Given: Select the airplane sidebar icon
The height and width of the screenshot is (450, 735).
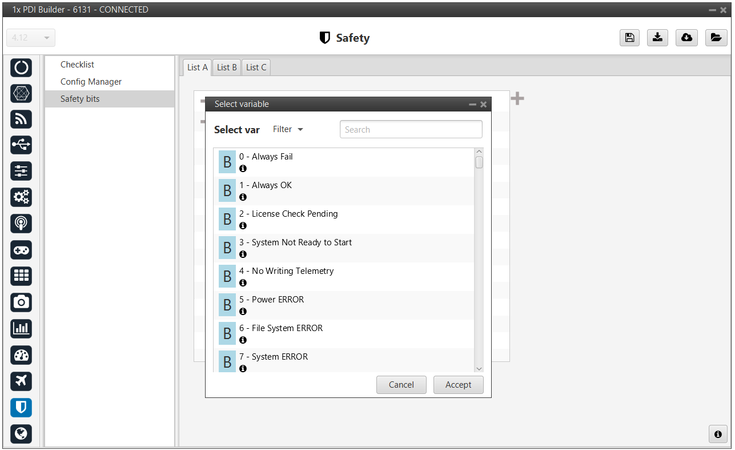Looking at the screenshot, I should click(x=21, y=381).
